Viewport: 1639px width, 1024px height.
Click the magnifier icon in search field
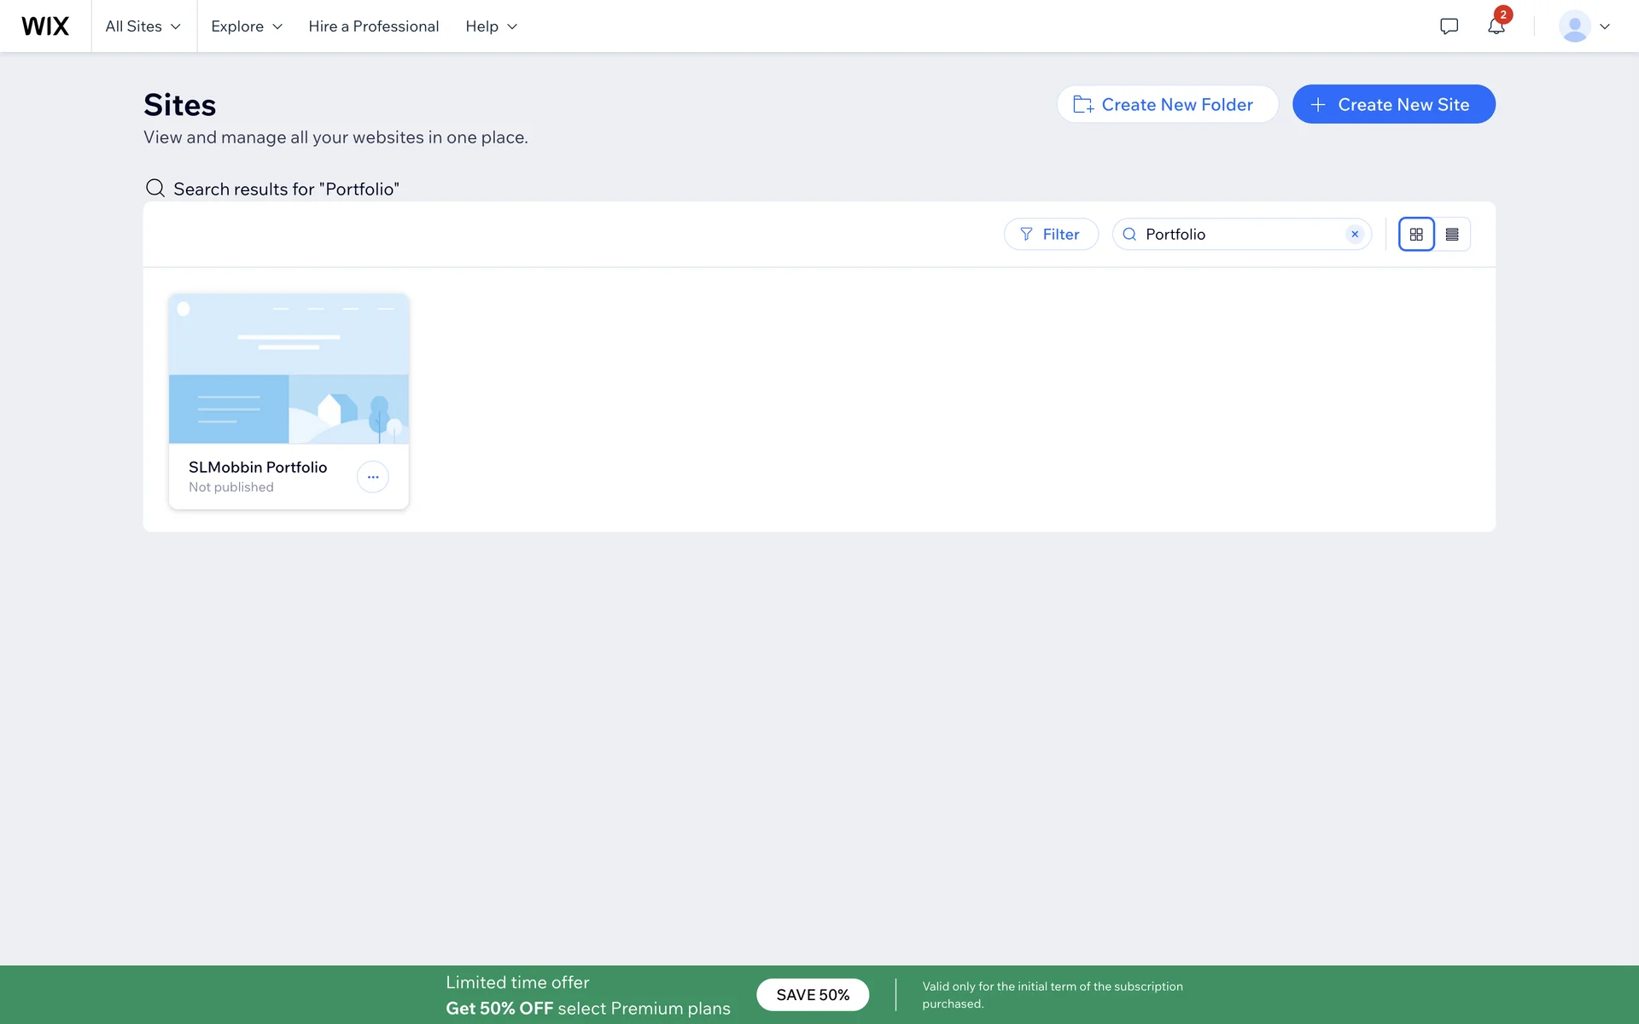[x=1129, y=234]
